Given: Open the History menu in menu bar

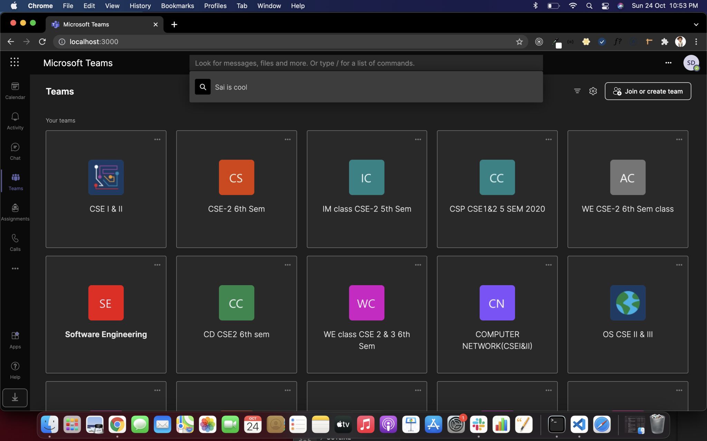Looking at the screenshot, I should (x=140, y=6).
